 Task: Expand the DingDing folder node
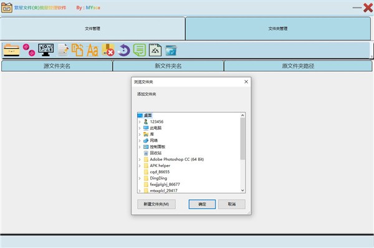point(140,178)
